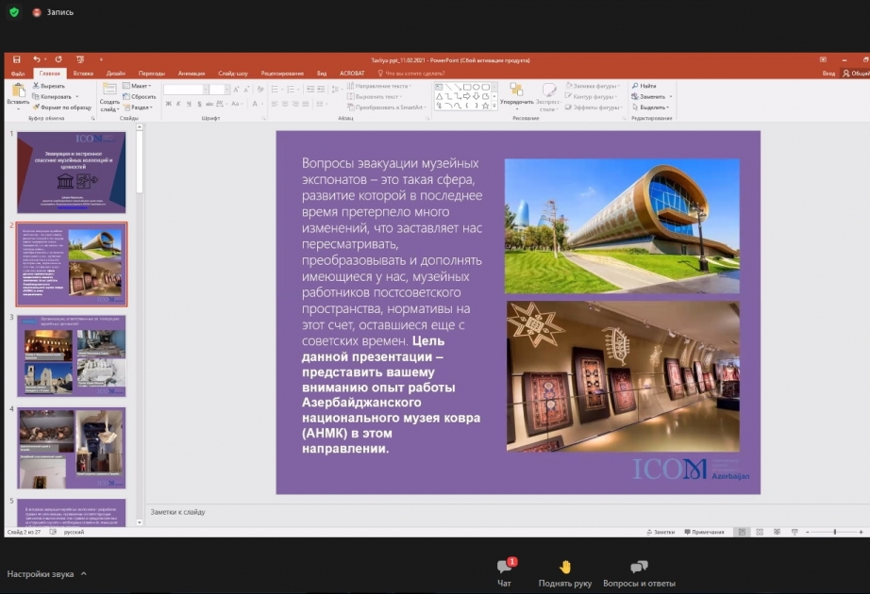Image resolution: width=870 pixels, height=594 pixels.
Task: Open the Выделить select dropdown
Action: [x=651, y=107]
